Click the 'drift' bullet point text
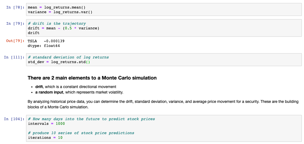Image resolution: width=304 pixels, height=144 pixels. click(76, 87)
